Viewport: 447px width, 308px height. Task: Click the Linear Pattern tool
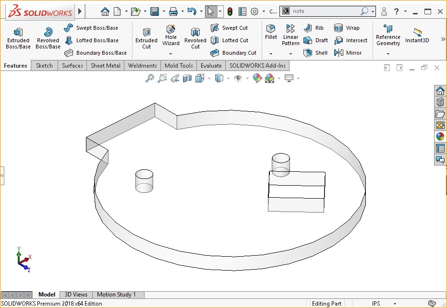point(290,35)
